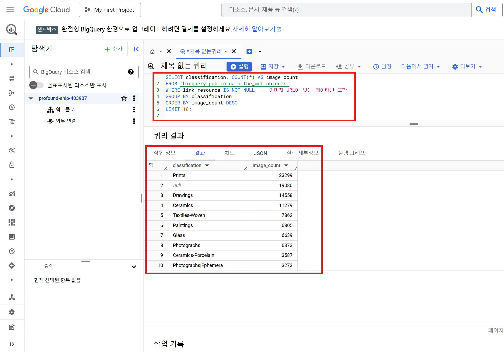504x352 pixels.
Task: Toggle 별표표시된 리소스만 표시 switch
Action: click(x=36, y=85)
